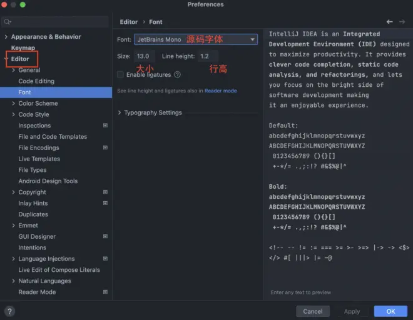The width and height of the screenshot is (413, 320).
Task: Expand the Color Scheme node
Action: click(x=13, y=103)
